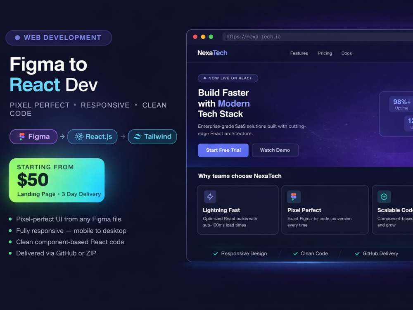
Task: Click the 'Landing Page • 3 Day Delivery' text
Action: click(59, 194)
